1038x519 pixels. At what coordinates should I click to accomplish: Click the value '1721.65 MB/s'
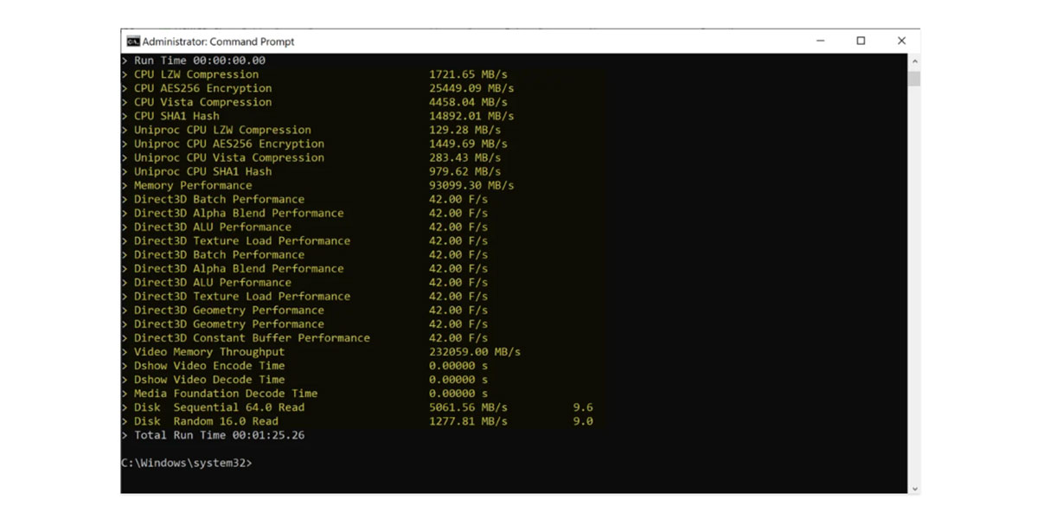click(468, 74)
